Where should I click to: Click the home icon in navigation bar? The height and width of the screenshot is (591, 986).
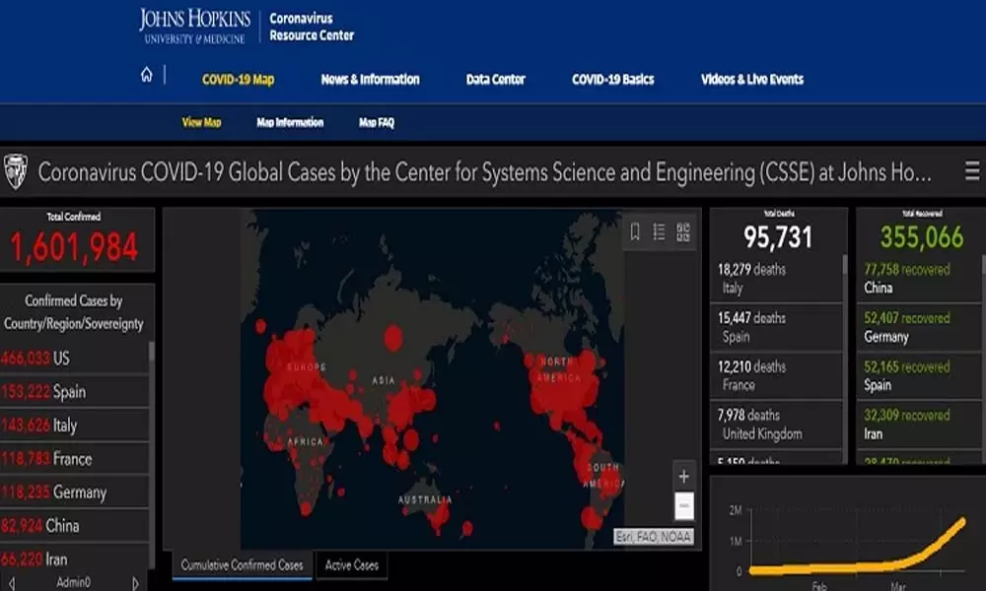coord(147,75)
